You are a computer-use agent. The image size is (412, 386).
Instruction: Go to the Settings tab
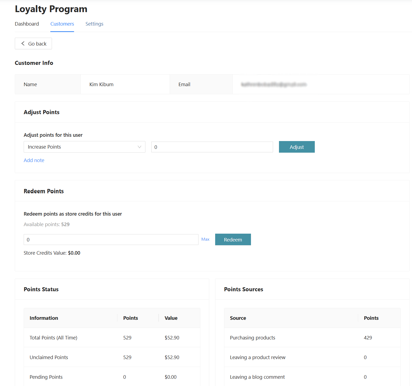coord(94,24)
